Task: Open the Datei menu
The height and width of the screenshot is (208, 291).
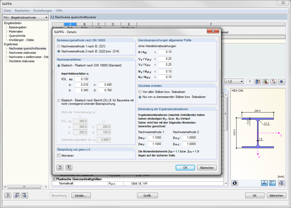Action: pyautogui.click(x=8, y=11)
